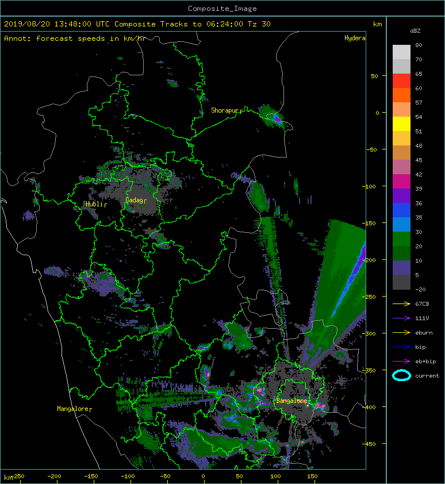Pick the yellow swatch in dBZ scale
The image size is (445, 484).
[x=401, y=124]
